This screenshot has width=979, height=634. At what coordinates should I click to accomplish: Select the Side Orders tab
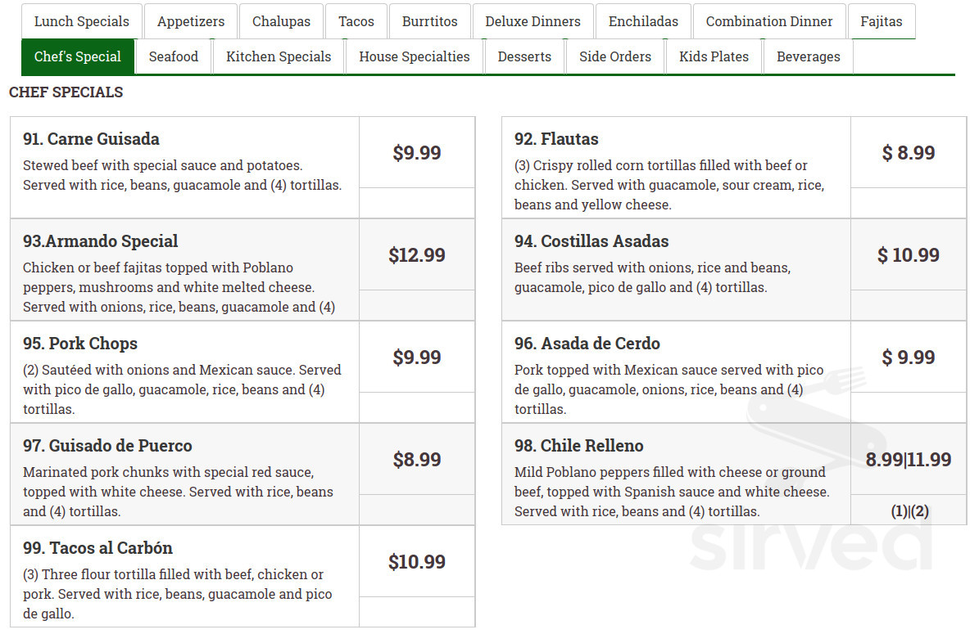click(x=615, y=56)
